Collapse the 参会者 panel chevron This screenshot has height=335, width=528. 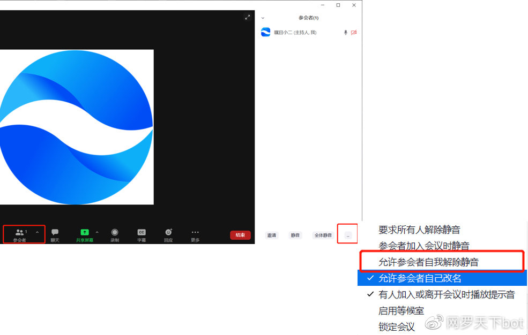(x=263, y=18)
